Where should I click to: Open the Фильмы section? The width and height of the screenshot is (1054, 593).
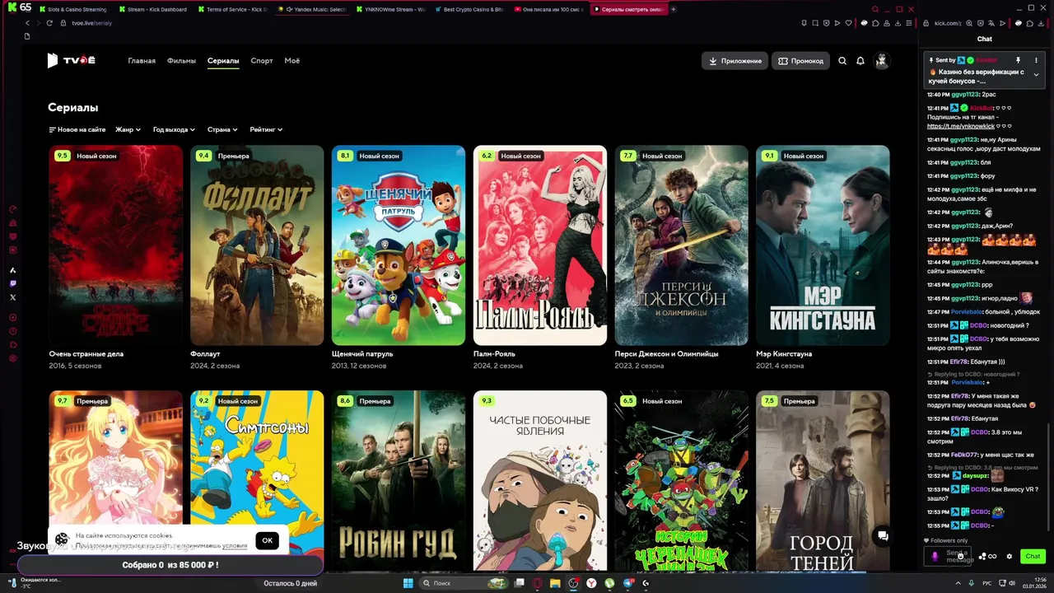(x=181, y=61)
